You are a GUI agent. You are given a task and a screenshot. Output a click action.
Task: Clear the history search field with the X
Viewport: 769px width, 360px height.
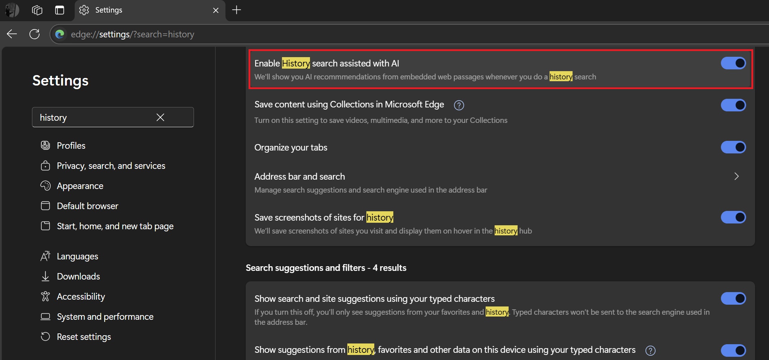(160, 117)
